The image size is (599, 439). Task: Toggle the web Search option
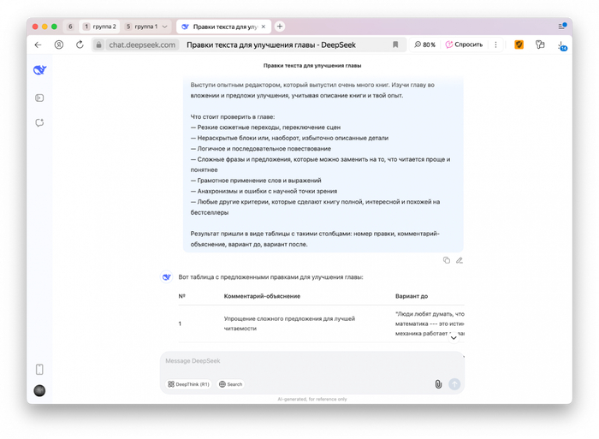[x=231, y=384]
